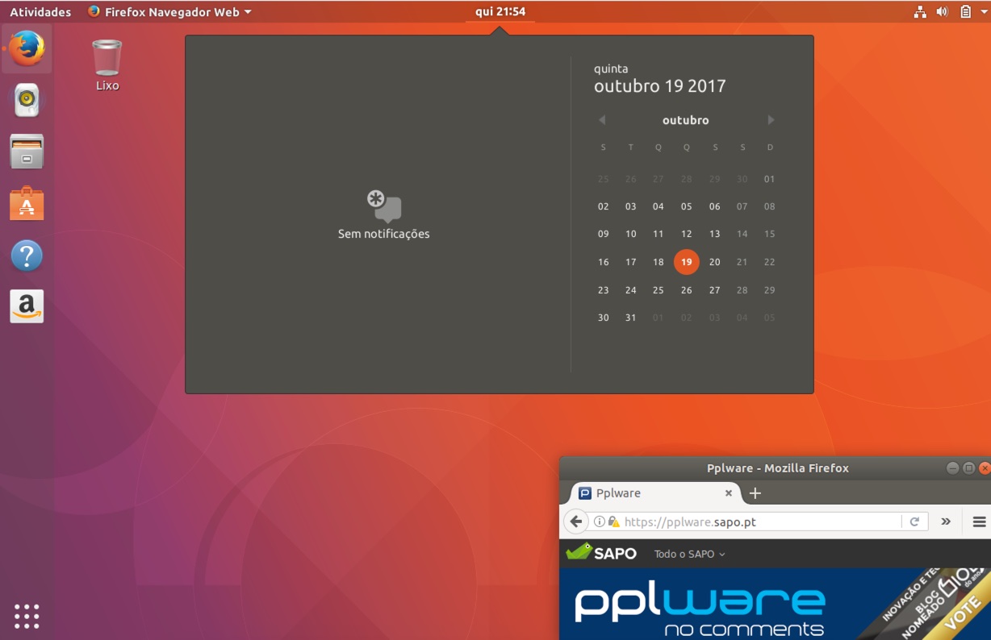Image resolution: width=991 pixels, height=640 pixels.
Task: Open the Help question mark icon
Action: pos(27,256)
